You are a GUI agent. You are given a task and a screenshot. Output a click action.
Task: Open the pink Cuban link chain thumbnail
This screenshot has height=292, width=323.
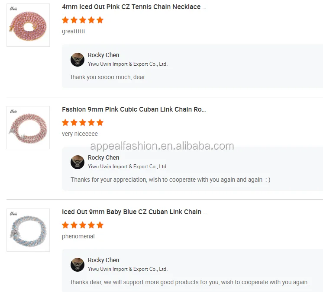point(28,128)
